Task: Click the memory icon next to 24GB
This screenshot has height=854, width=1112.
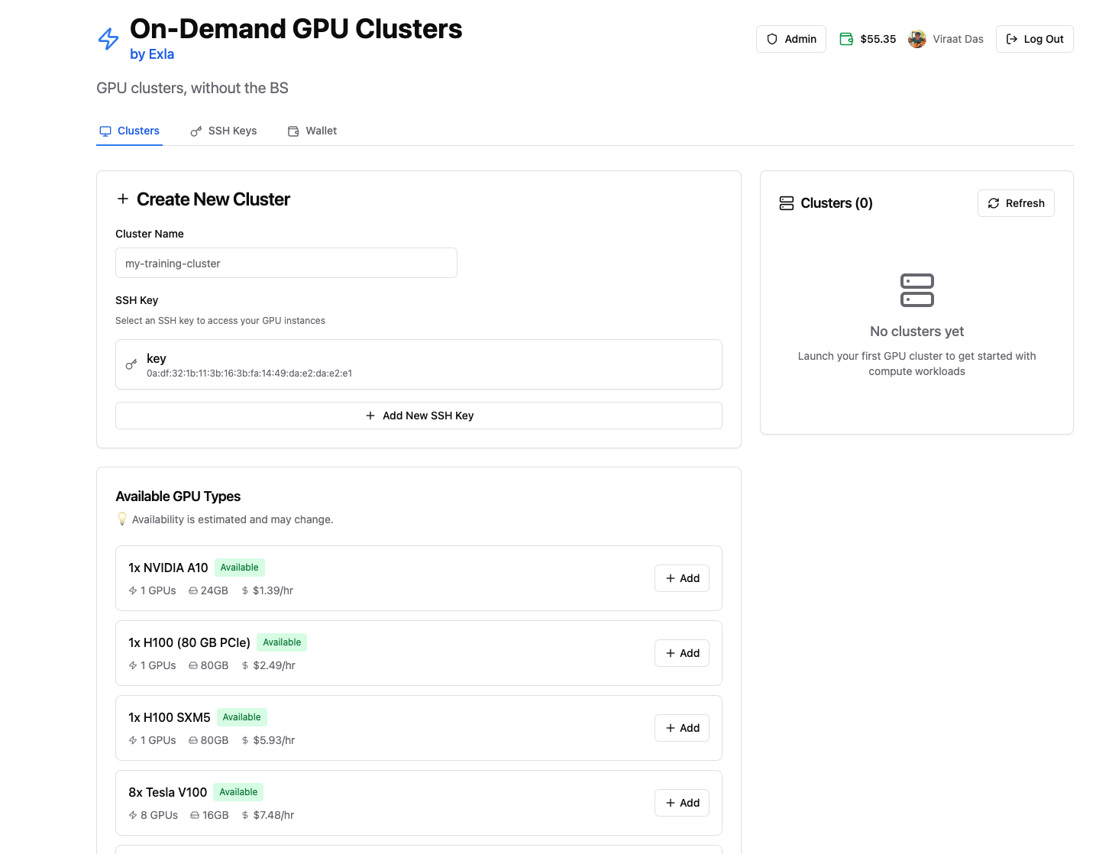Action: [193, 590]
